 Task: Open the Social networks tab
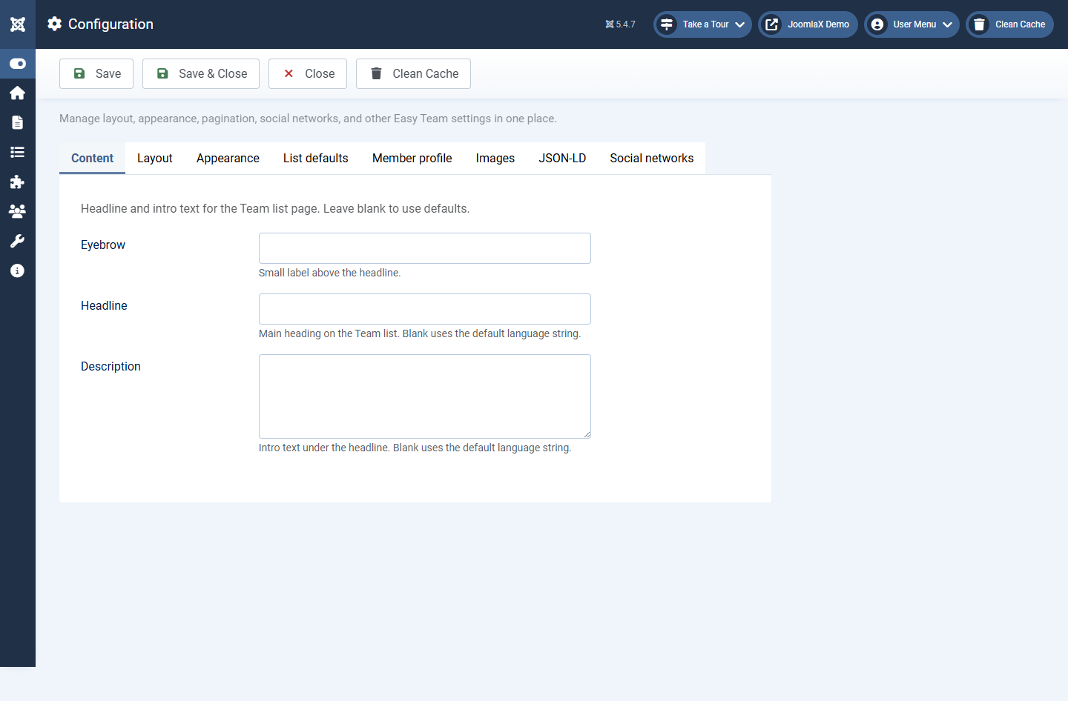click(652, 158)
